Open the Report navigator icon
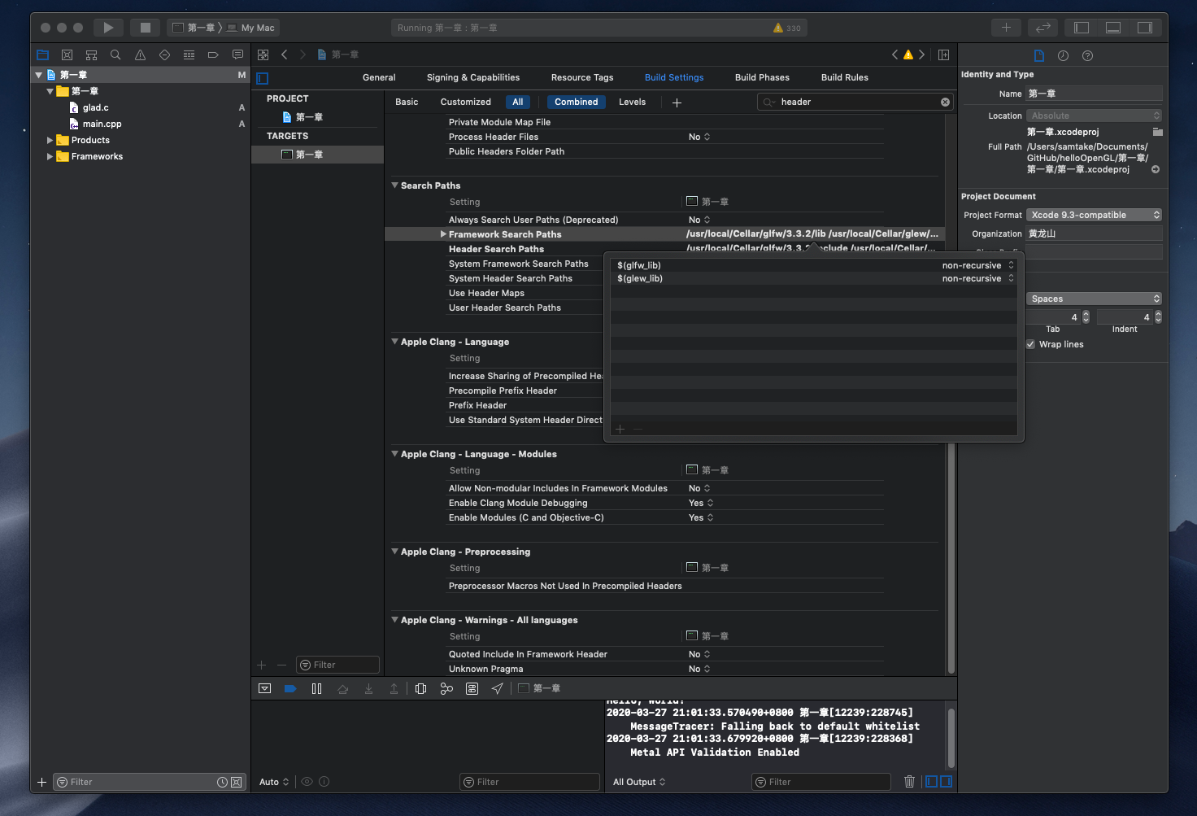Viewport: 1197px width, 816px height. click(237, 55)
